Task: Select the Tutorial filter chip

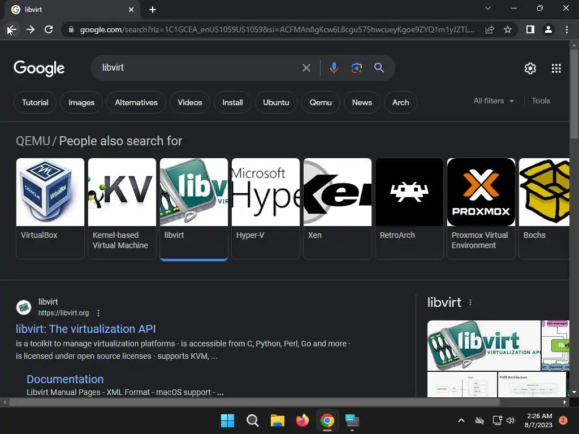Action: point(35,102)
